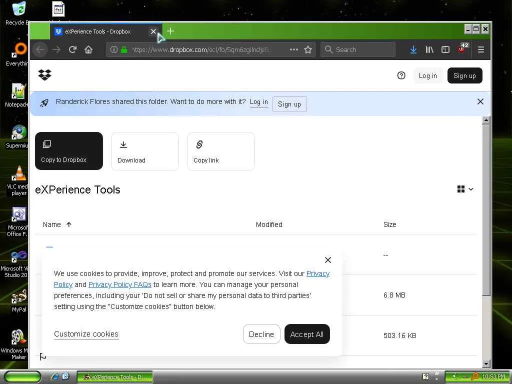
Task: Open the Firefox Downloads arrow panel
Action: pos(413,49)
